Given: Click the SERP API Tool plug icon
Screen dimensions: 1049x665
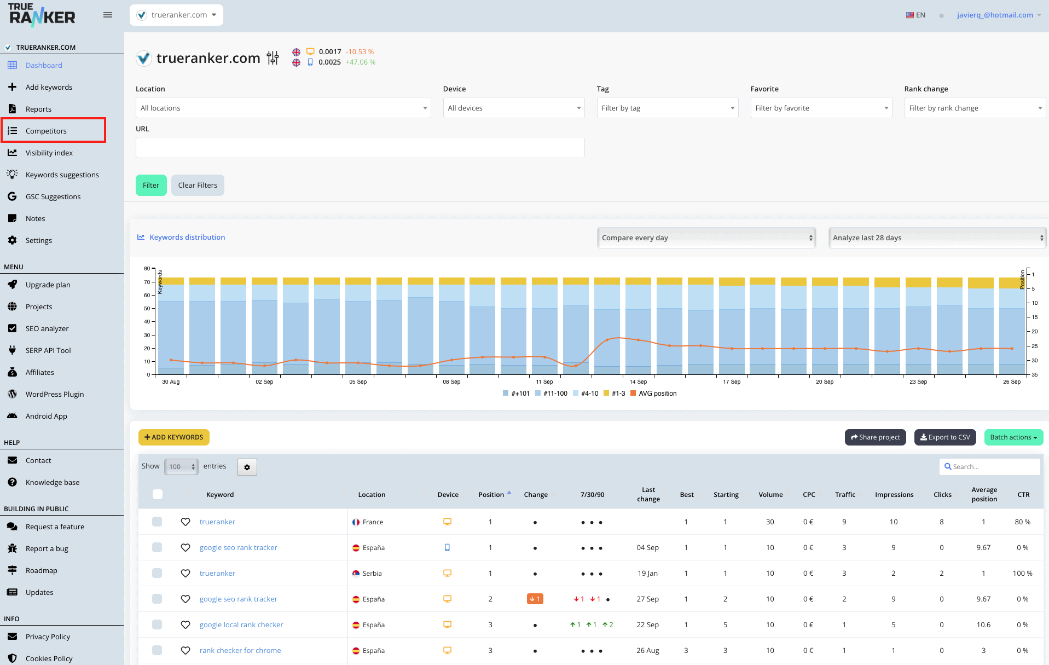Looking at the screenshot, I should point(12,350).
